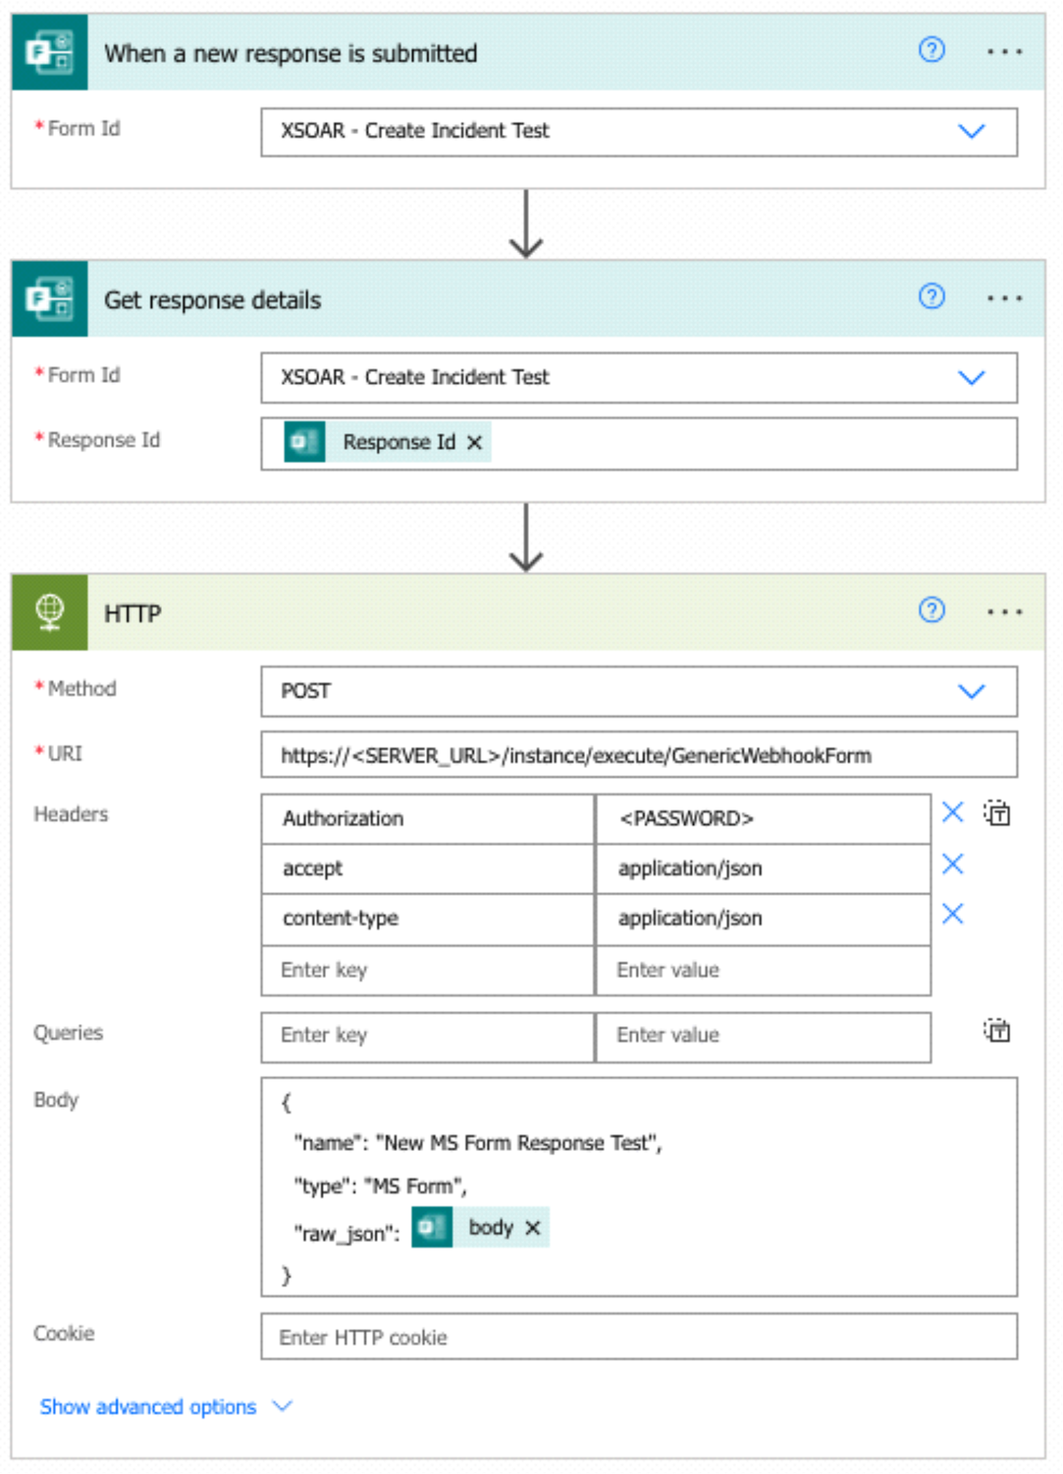The height and width of the screenshot is (1474, 1063).
Task: Remove the body token from raw_json
Action: coord(533,1228)
